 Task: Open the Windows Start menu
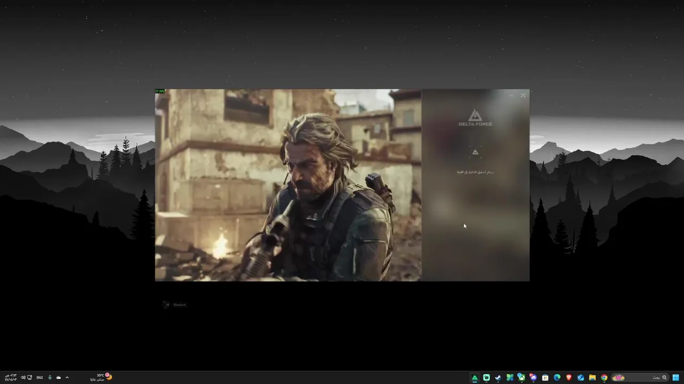click(x=676, y=378)
